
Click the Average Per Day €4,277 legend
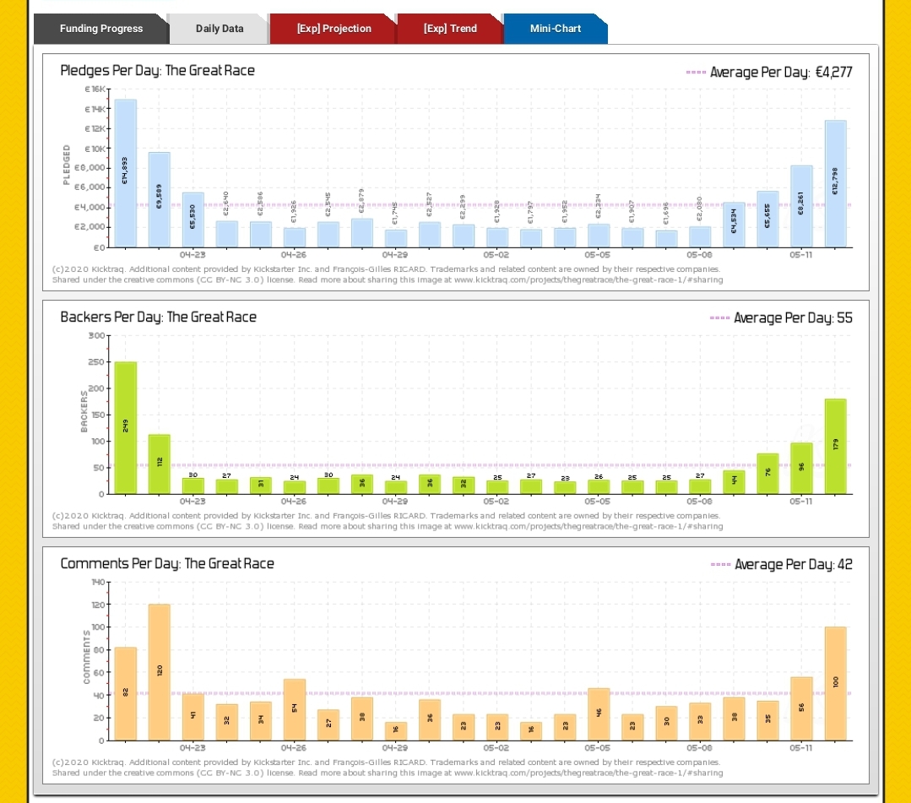coord(769,73)
